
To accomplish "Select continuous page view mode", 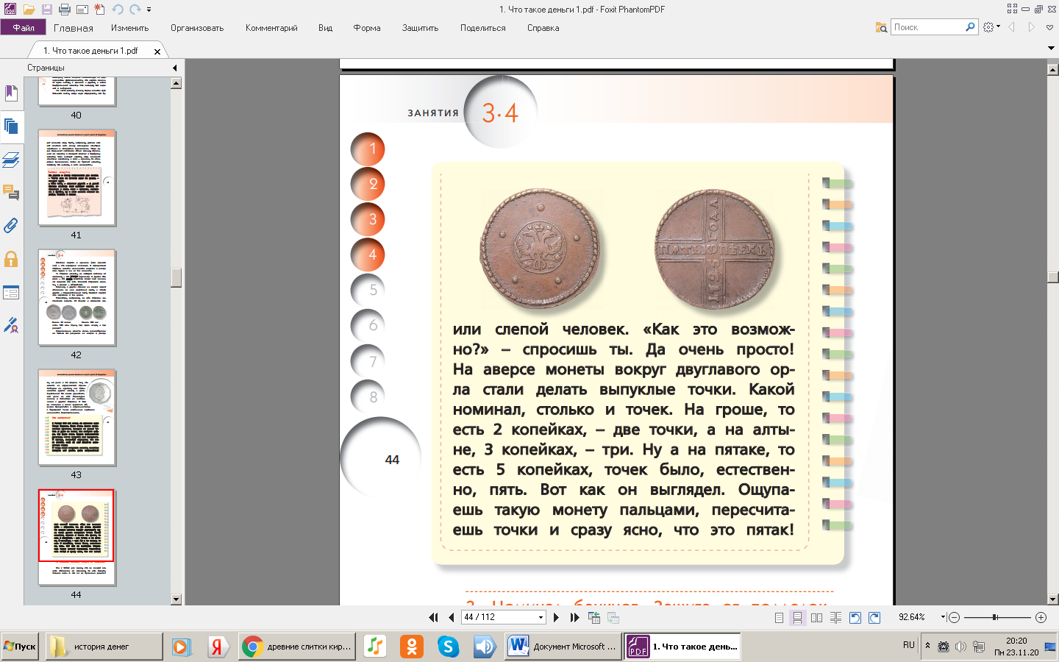I will 797,617.
